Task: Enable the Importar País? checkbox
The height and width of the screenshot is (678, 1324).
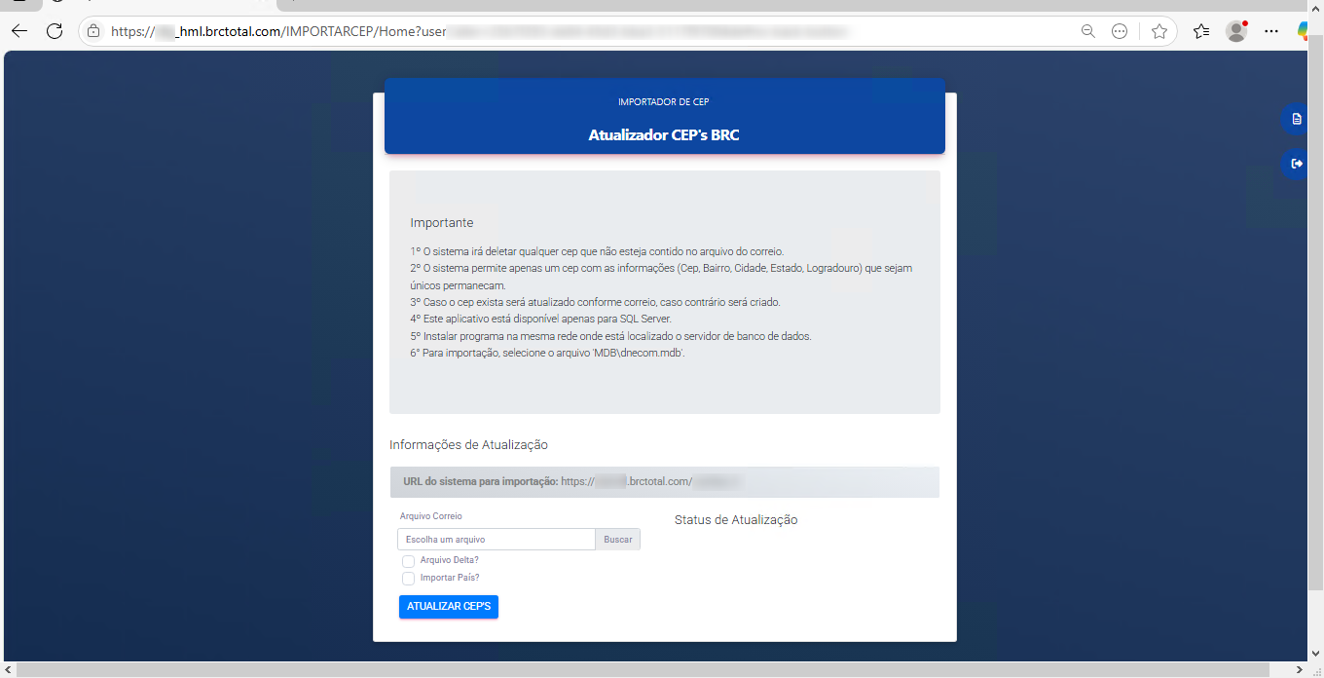Action: [x=409, y=579]
